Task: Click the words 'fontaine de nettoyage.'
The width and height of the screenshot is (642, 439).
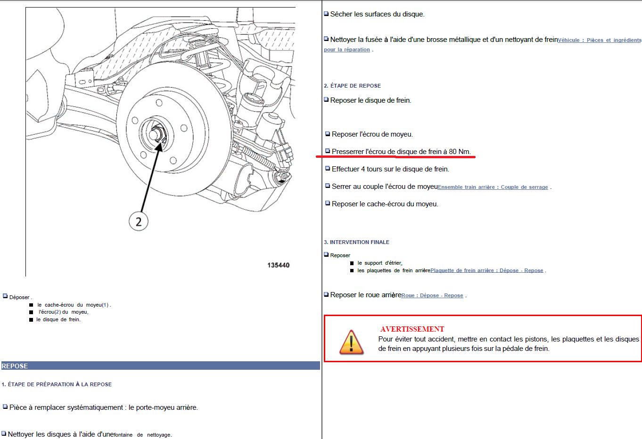Action: tap(143, 435)
